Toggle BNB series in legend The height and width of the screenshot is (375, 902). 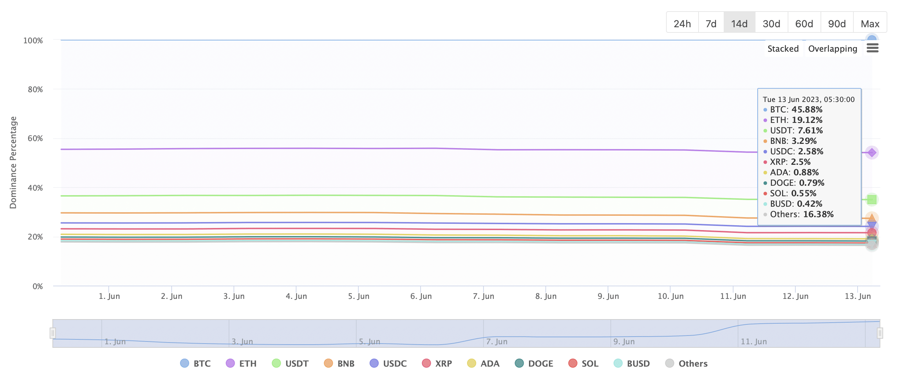(x=339, y=363)
